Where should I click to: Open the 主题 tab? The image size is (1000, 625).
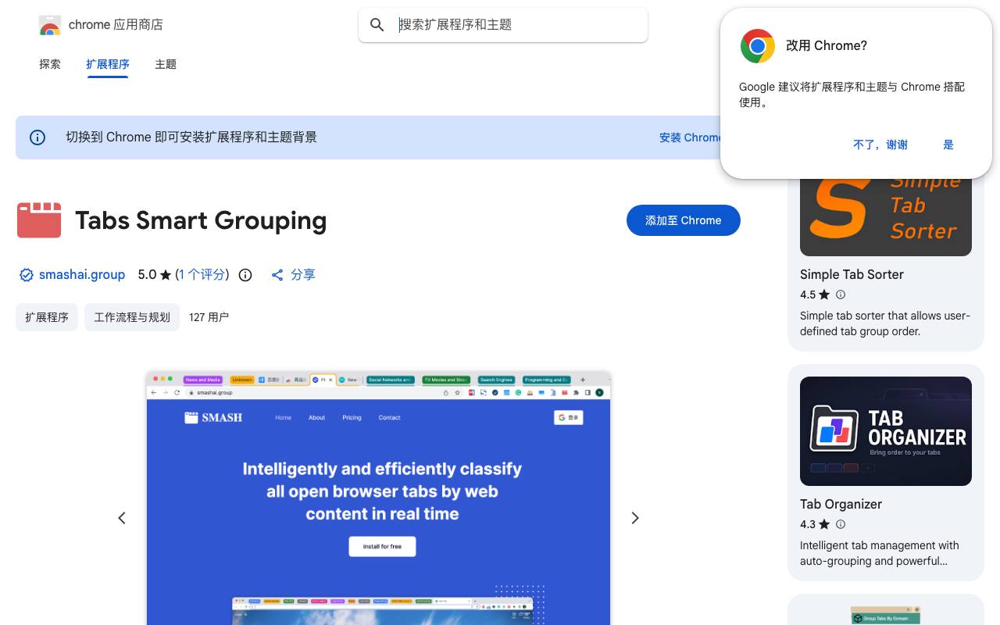tap(166, 64)
